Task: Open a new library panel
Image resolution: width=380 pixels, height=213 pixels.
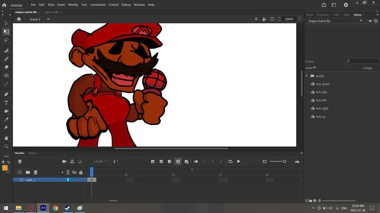Action: point(376,21)
